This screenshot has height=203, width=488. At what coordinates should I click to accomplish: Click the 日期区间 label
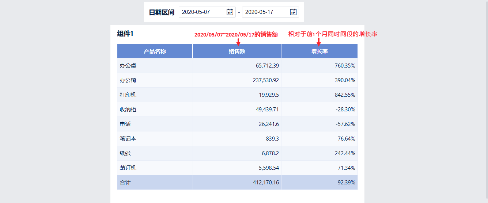pos(162,12)
